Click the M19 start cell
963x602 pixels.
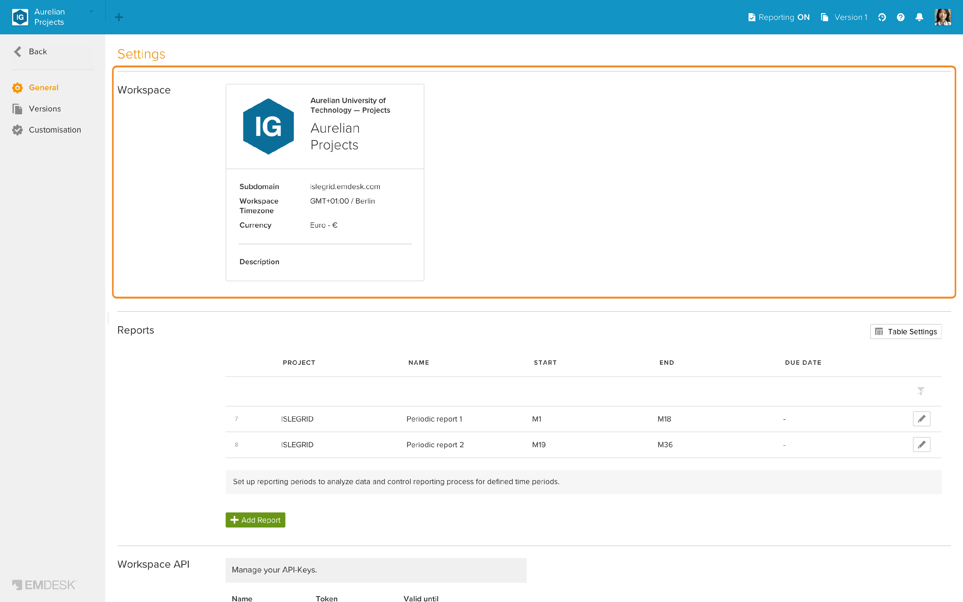pos(539,445)
